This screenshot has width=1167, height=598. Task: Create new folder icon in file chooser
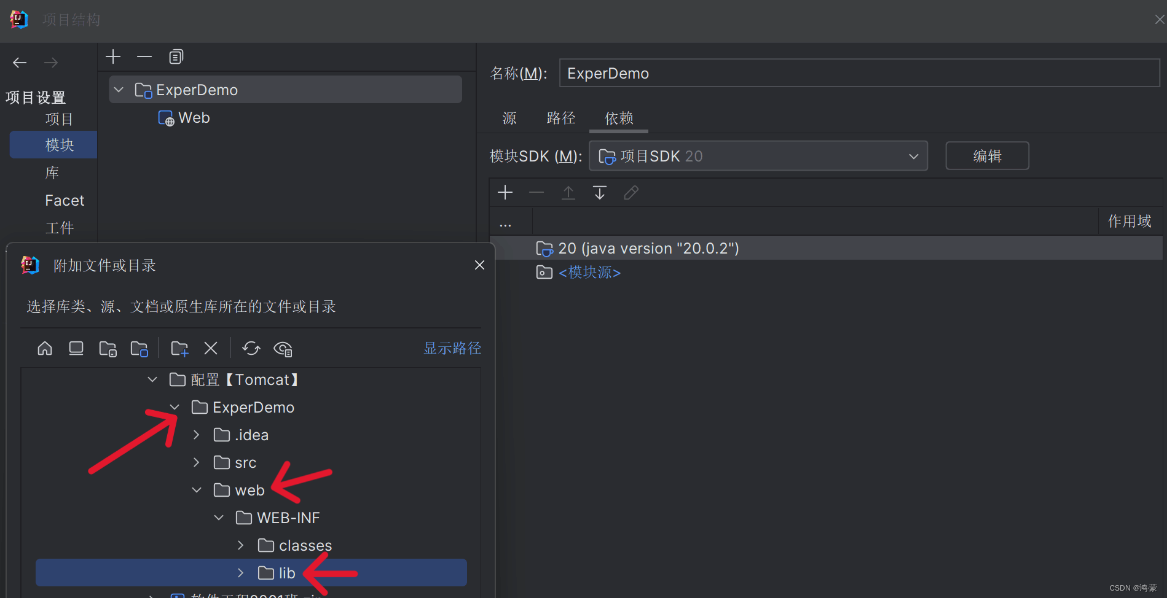[179, 349]
